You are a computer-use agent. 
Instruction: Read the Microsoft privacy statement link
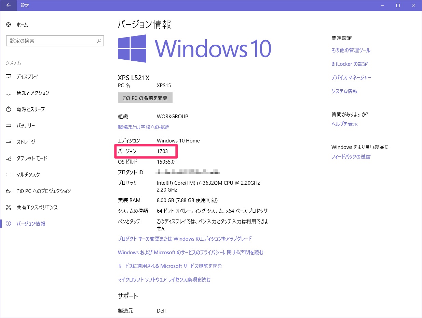coord(191,253)
